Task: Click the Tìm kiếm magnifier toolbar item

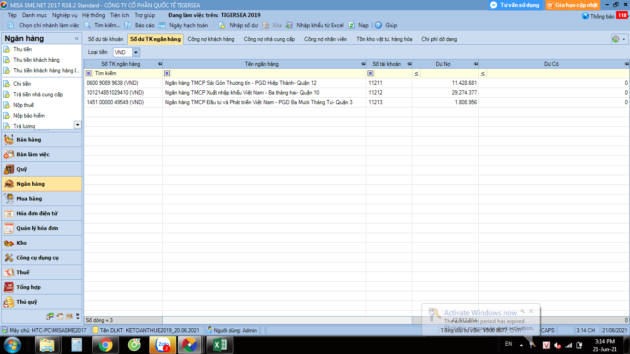Action: [102, 25]
